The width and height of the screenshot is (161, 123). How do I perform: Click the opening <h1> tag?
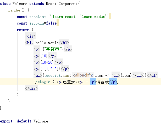coord(29,43)
